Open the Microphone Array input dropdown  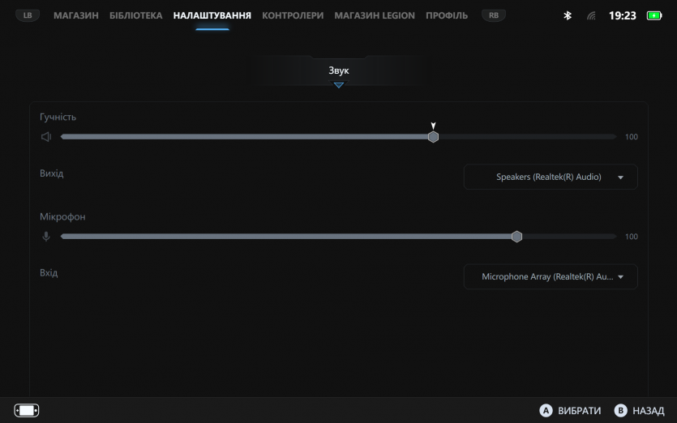(x=551, y=276)
